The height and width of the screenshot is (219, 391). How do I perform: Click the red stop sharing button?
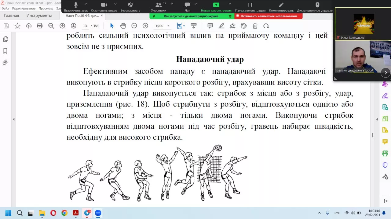(269, 16)
